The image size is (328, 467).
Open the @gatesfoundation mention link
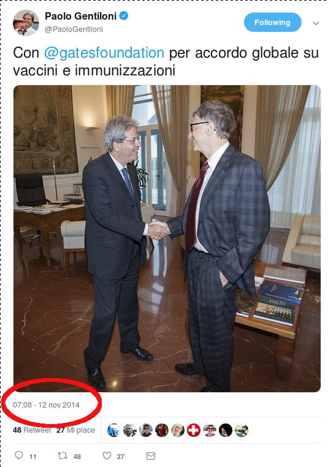(x=104, y=53)
